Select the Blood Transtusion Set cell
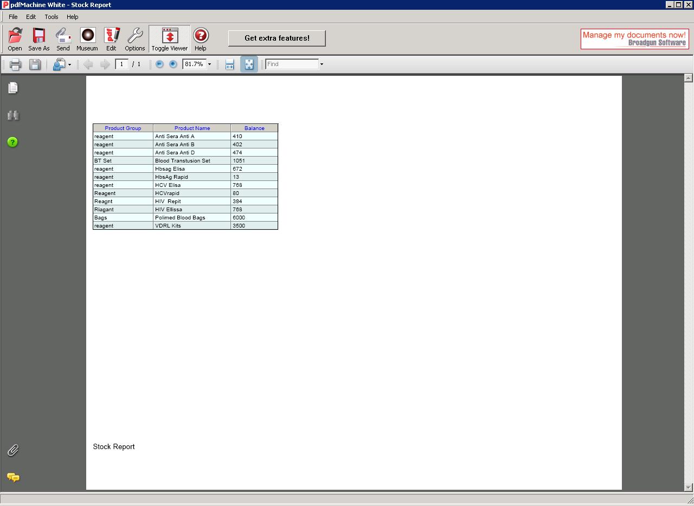 click(192, 161)
